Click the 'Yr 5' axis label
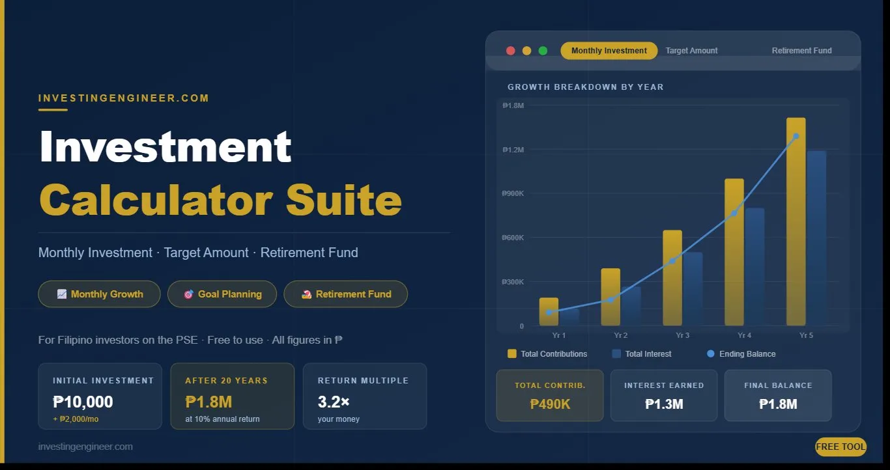The width and height of the screenshot is (890, 470). coord(806,335)
